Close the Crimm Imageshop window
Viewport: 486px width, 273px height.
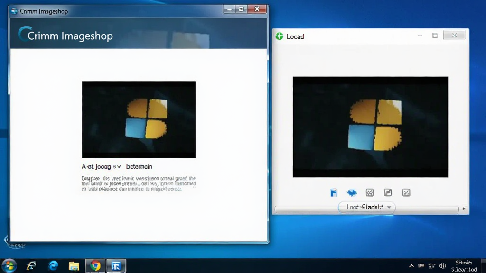coord(257,9)
